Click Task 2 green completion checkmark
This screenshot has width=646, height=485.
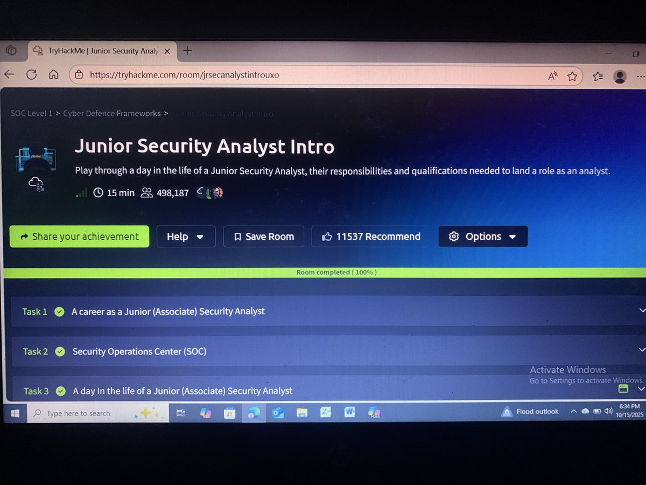(61, 351)
